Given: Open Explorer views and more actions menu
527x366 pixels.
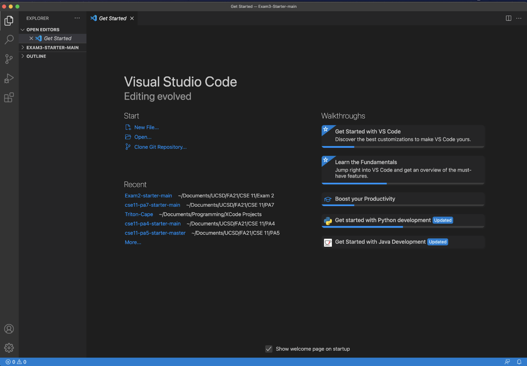Looking at the screenshot, I should click(x=77, y=18).
